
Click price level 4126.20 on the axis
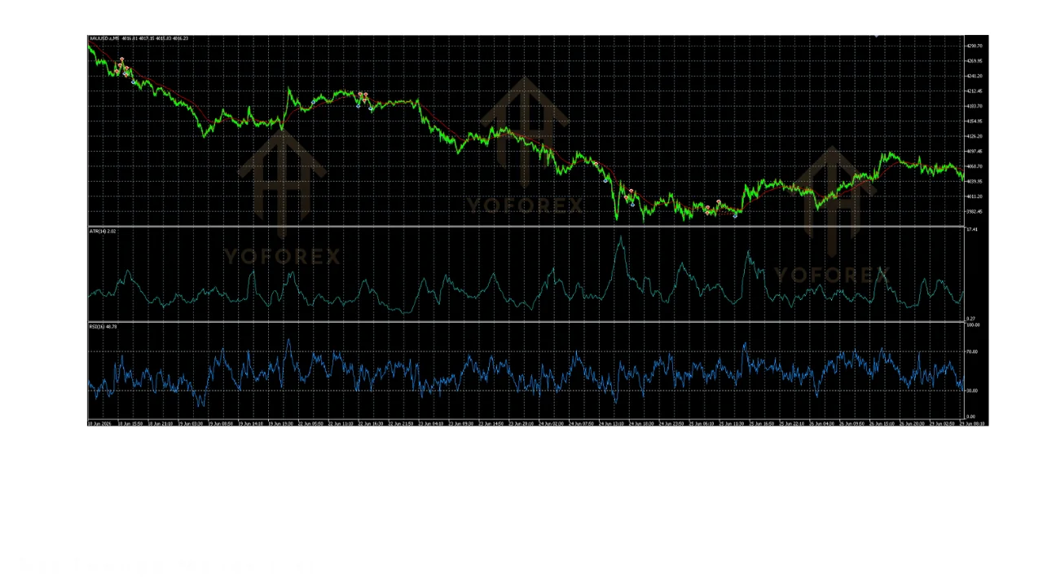pyautogui.click(x=974, y=136)
